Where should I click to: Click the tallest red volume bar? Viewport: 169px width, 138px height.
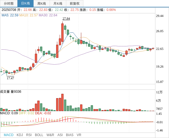click(62, 103)
